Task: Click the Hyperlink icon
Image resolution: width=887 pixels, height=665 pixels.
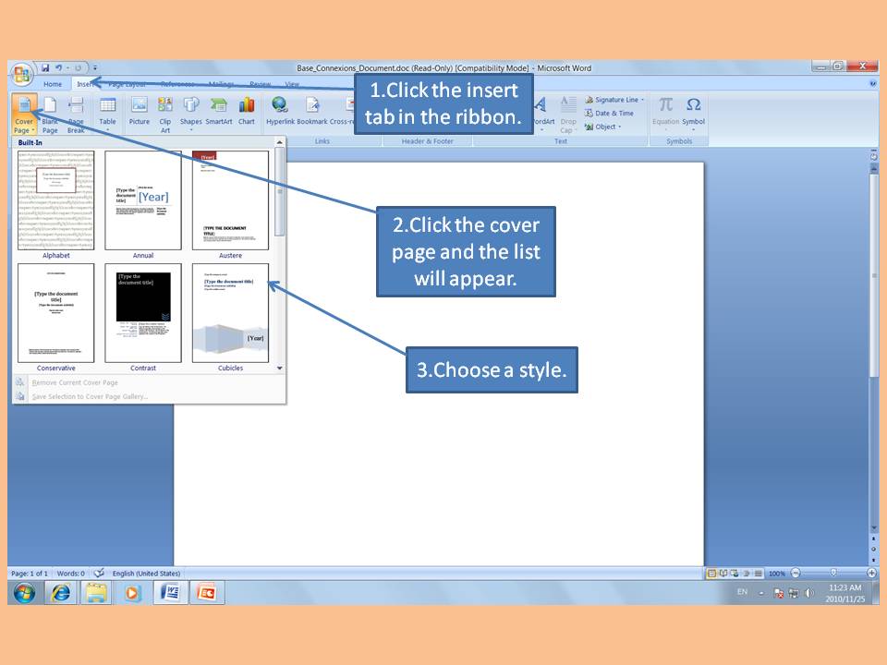Action: [x=280, y=111]
